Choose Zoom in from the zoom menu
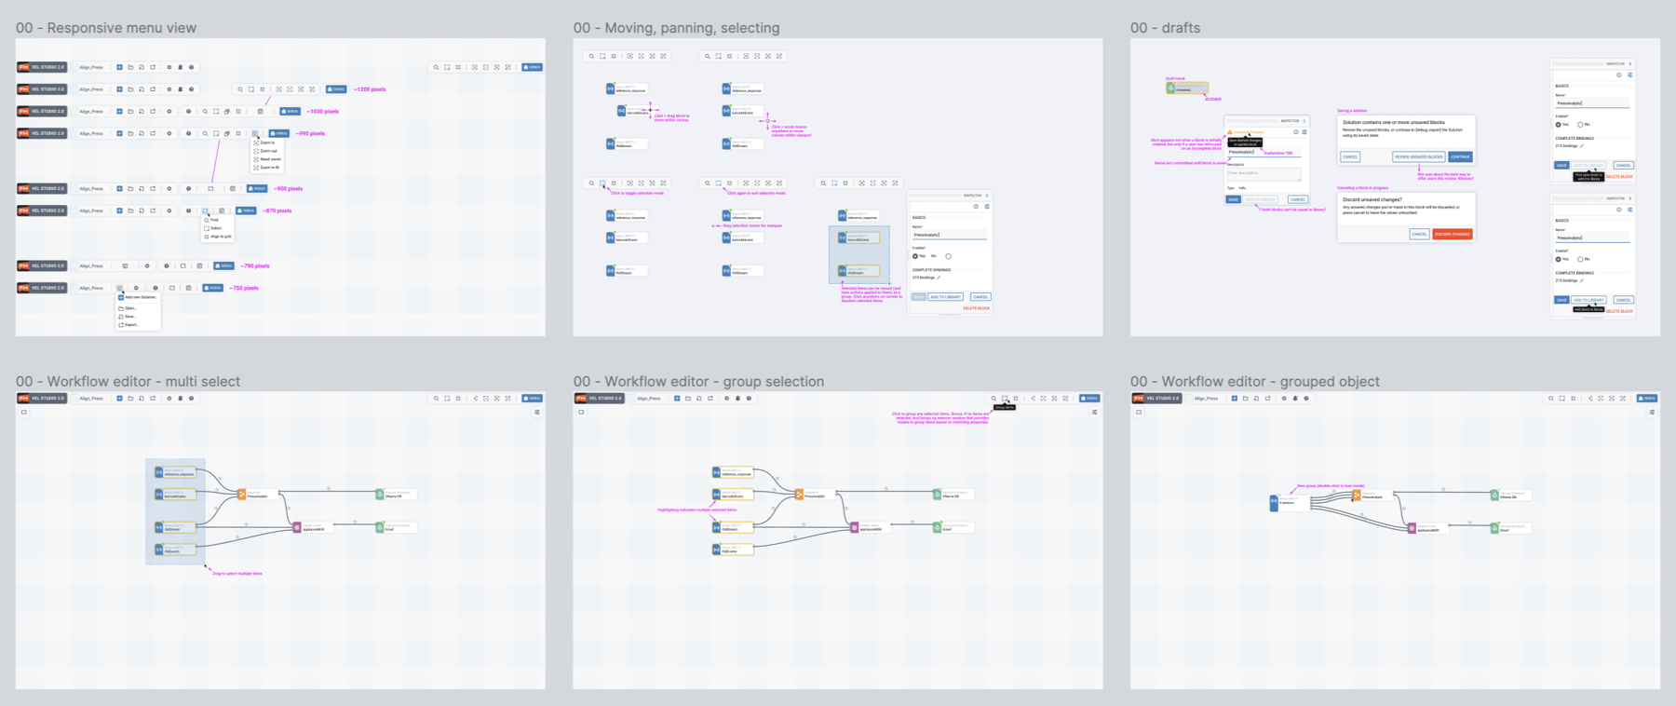Screen dimensions: 1676x706 267,143
